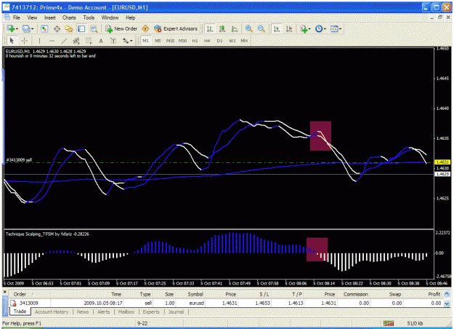Expand the new chart dropdown arrow
The width and height of the screenshot is (454, 329).
pos(17,28)
